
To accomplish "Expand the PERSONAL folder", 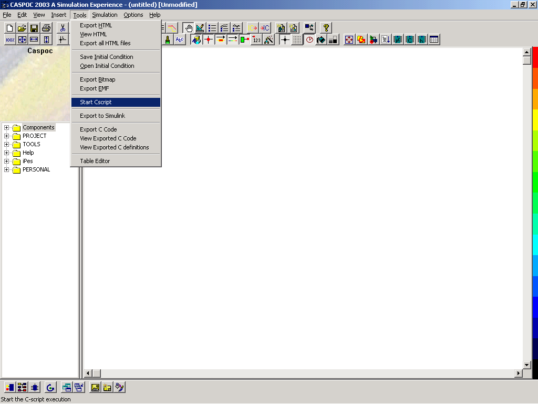I will (x=6, y=170).
